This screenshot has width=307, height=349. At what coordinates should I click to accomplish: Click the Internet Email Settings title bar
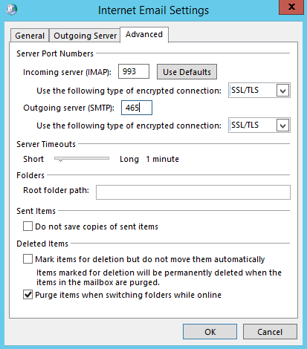pyautogui.click(x=153, y=10)
